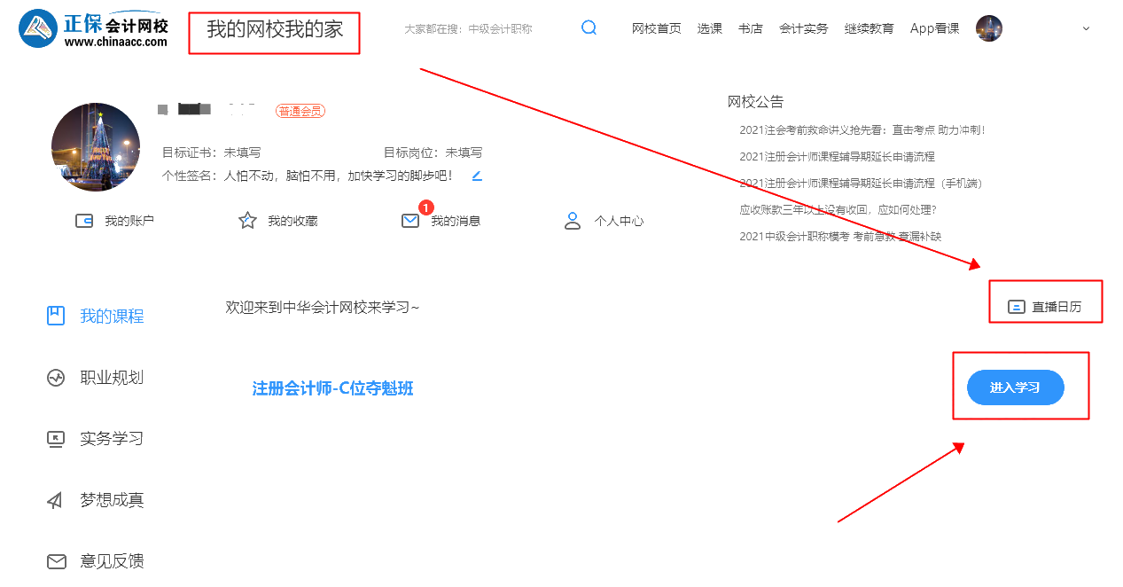Screen dimensions: 1123x587
Task: Open 我的账户 via its card icon
Action: 83,219
